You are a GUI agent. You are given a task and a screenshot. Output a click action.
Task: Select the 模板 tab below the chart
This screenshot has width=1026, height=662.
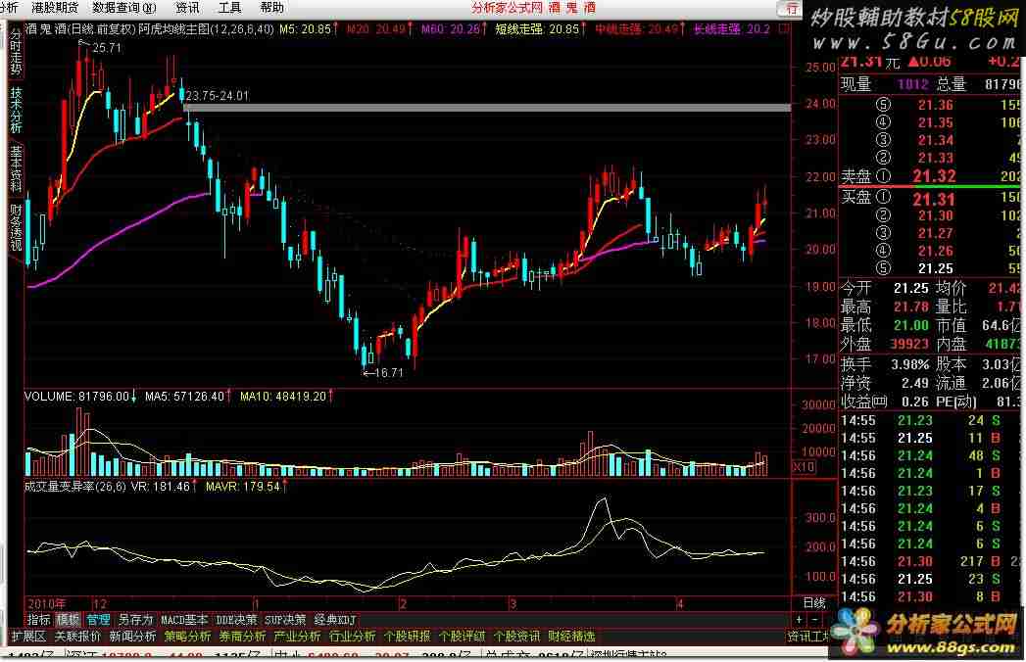[68, 620]
